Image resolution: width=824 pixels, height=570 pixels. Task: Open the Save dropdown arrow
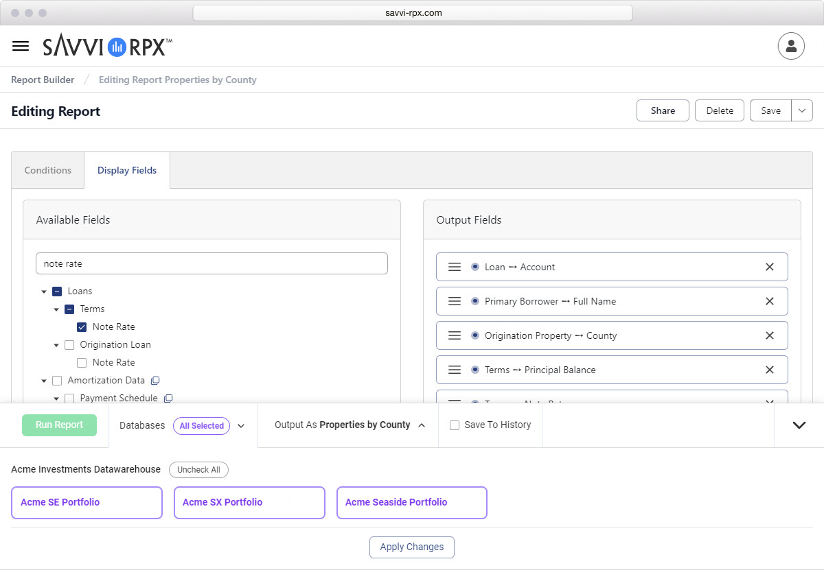tap(802, 110)
